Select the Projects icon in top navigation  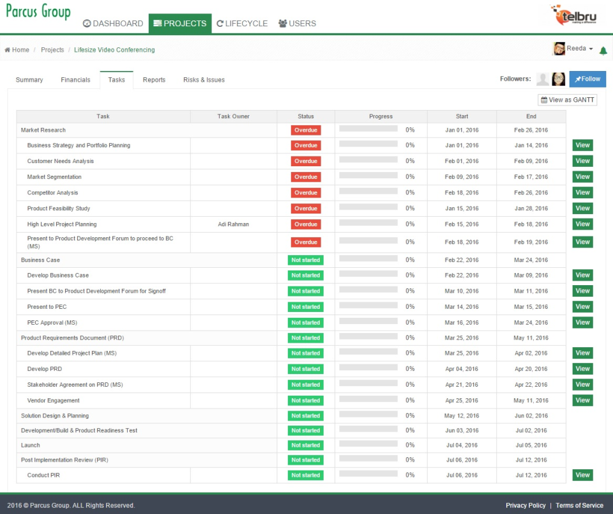pos(156,23)
